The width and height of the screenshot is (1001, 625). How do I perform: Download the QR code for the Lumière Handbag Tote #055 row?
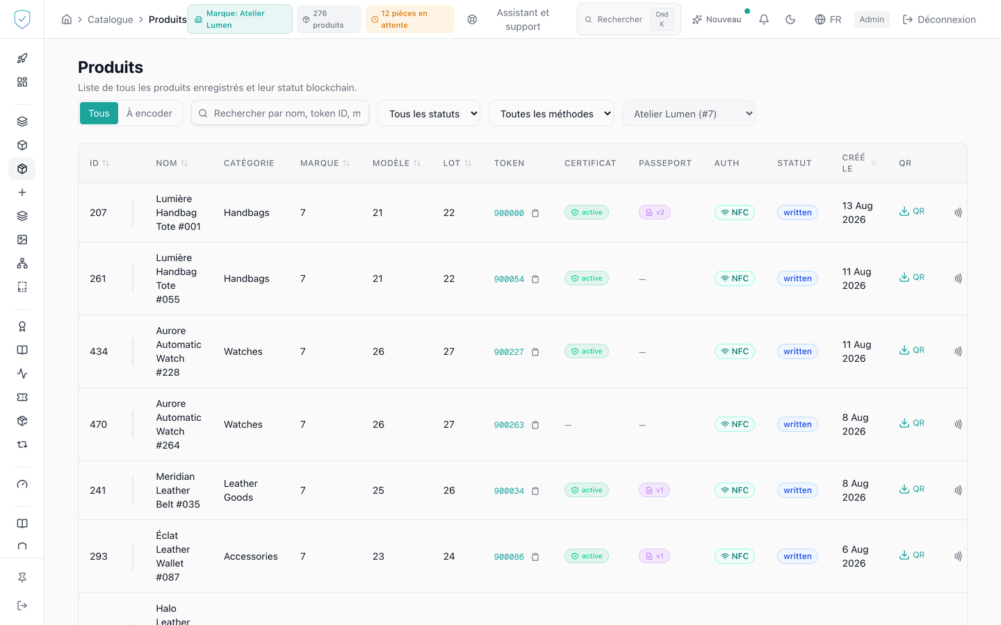912,277
